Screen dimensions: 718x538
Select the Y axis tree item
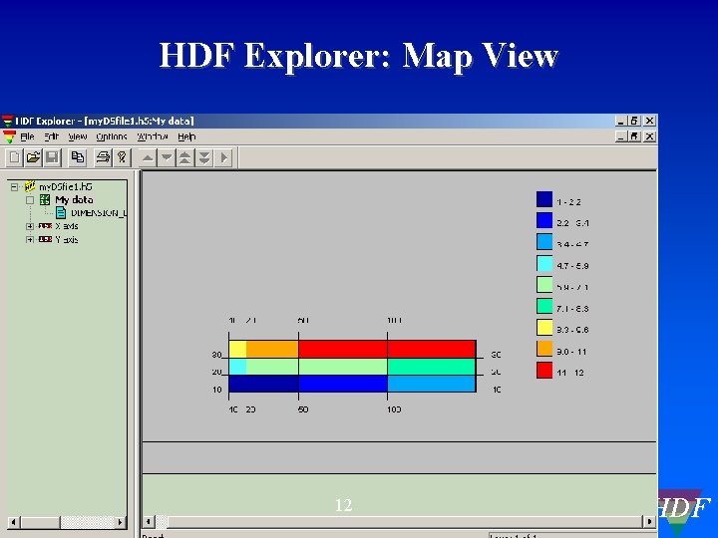pyautogui.click(x=67, y=240)
